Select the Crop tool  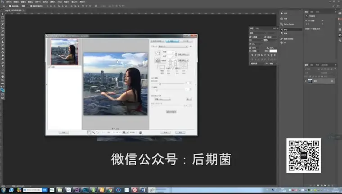click(3, 27)
